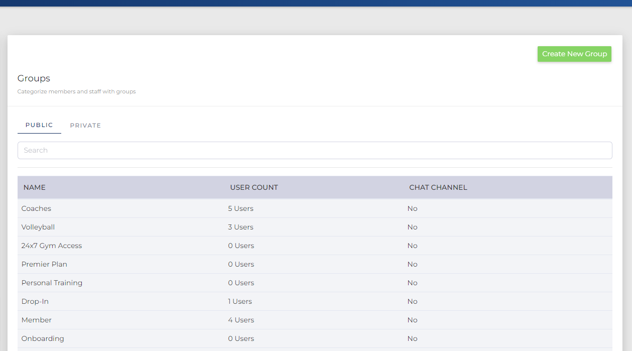
Task: Select the 1 Users count for Drop-In
Action: pos(240,301)
